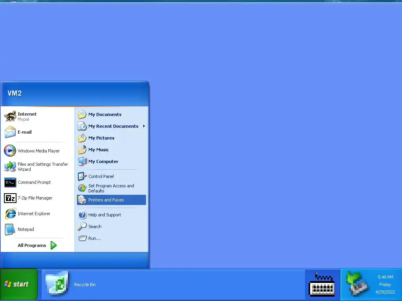Click the My Documents label
The image size is (402, 301).
tap(105, 114)
